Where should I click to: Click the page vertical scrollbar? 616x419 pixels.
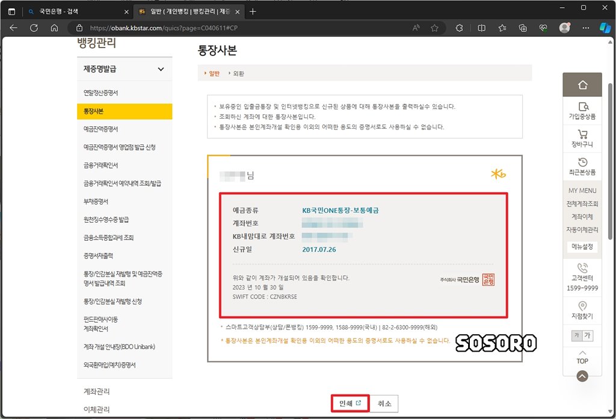610,161
